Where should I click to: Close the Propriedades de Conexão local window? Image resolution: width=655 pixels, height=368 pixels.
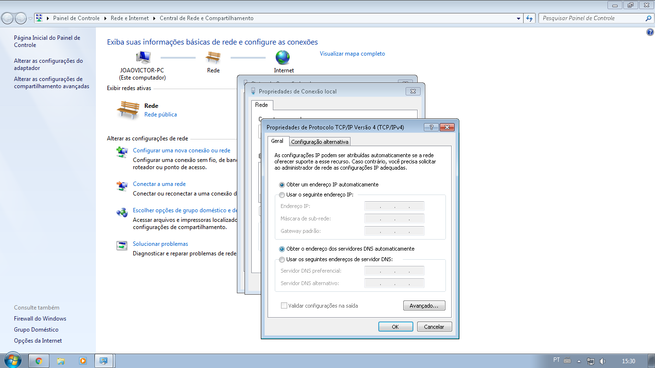tap(413, 91)
